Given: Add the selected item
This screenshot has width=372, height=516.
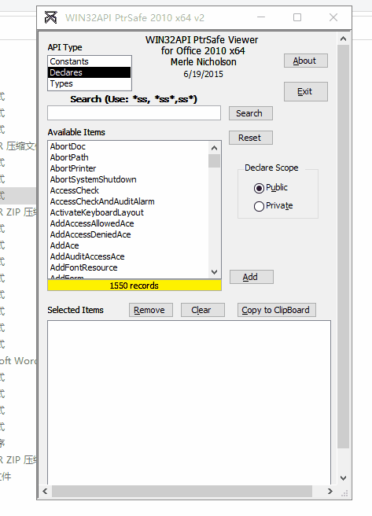Looking at the screenshot, I should tap(252, 277).
